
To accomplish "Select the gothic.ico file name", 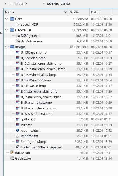I will tap(28, 119).
